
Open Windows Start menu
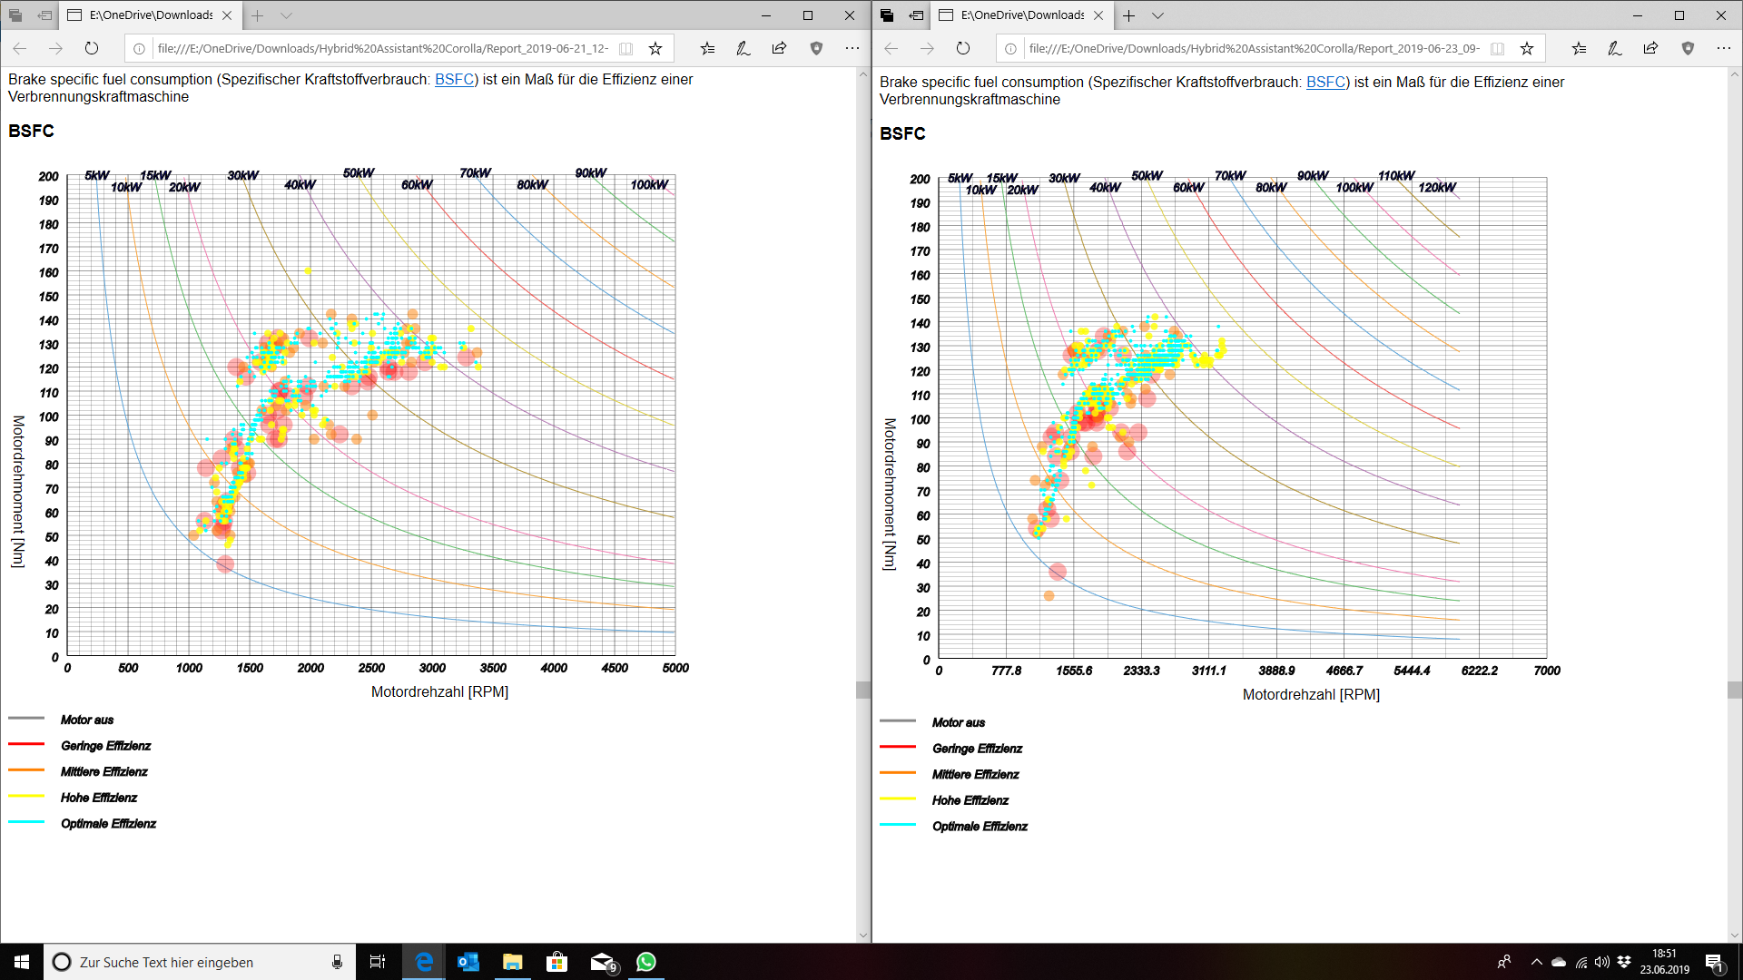click(x=22, y=962)
